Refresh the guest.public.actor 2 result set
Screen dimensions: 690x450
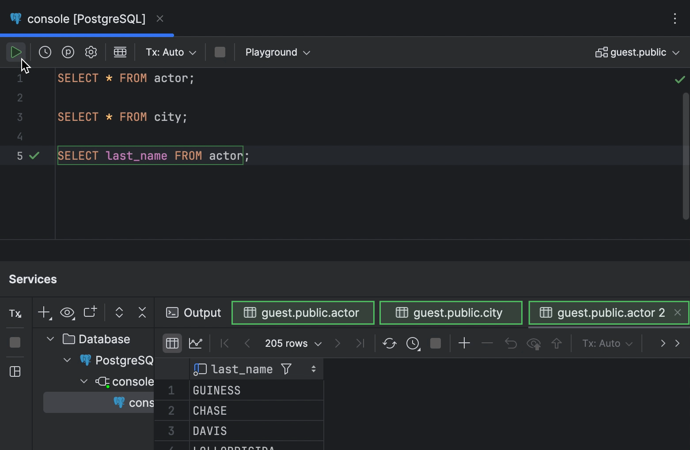pyautogui.click(x=389, y=343)
